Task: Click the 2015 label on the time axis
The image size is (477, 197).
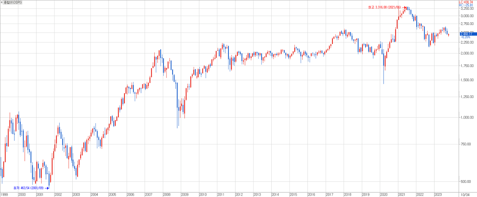Action: 293,194
